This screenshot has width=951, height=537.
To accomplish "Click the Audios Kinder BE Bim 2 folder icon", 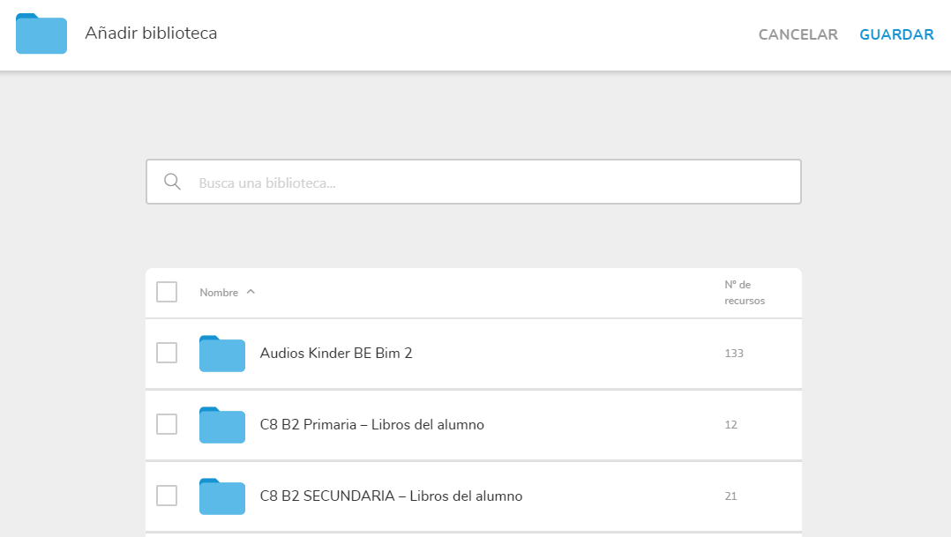I will [x=222, y=354].
